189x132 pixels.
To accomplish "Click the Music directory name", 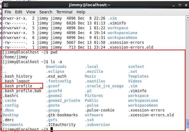I will pyautogui.click(x=91, y=77).
